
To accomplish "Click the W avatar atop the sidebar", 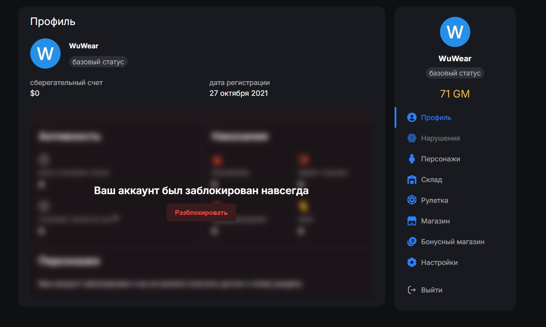I will click(x=455, y=32).
